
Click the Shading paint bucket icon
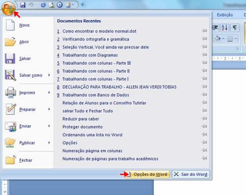(218, 39)
